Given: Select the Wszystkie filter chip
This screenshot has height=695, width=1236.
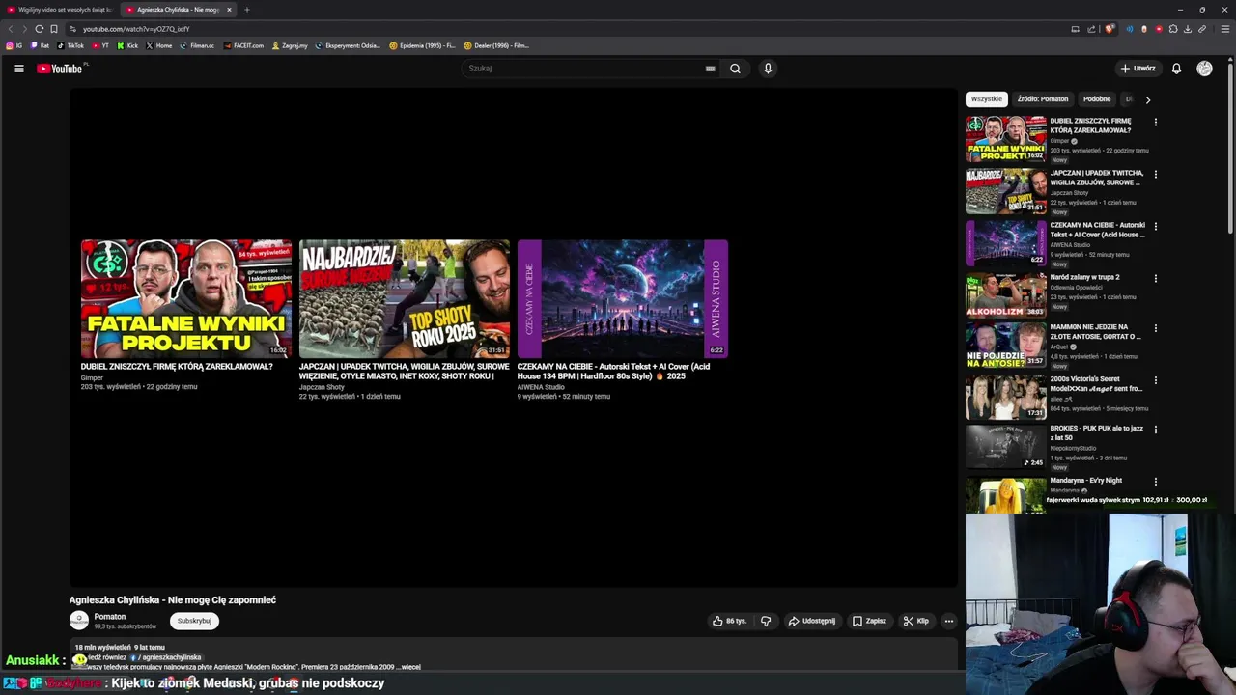Looking at the screenshot, I should (987, 98).
